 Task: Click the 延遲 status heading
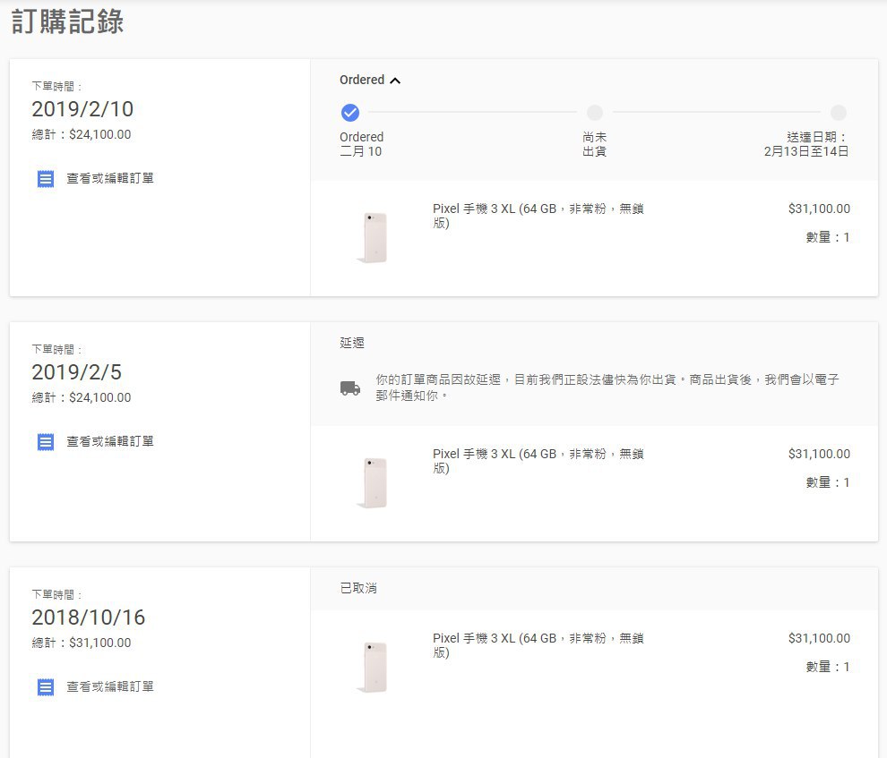click(x=352, y=343)
